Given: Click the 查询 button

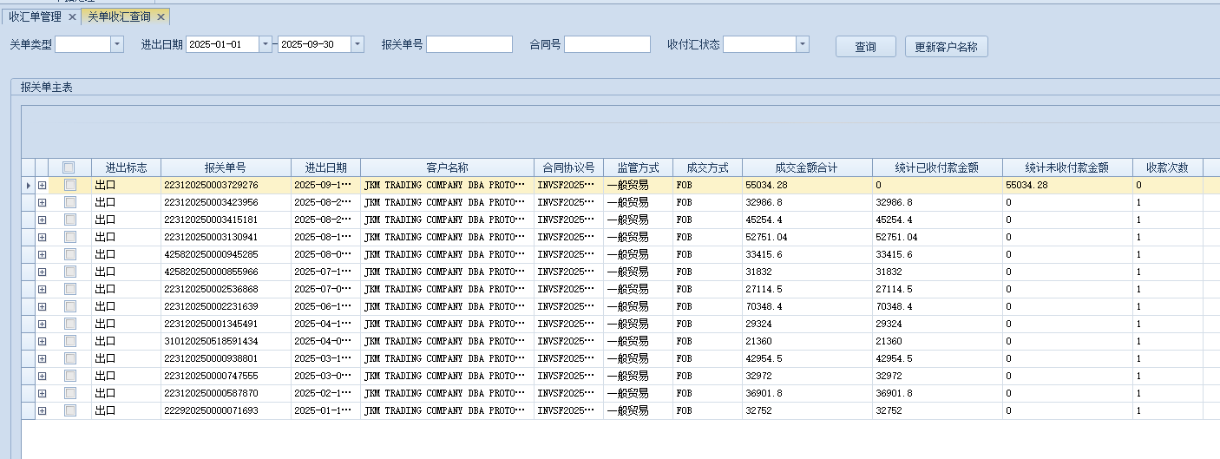Looking at the screenshot, I should point(865,47).
